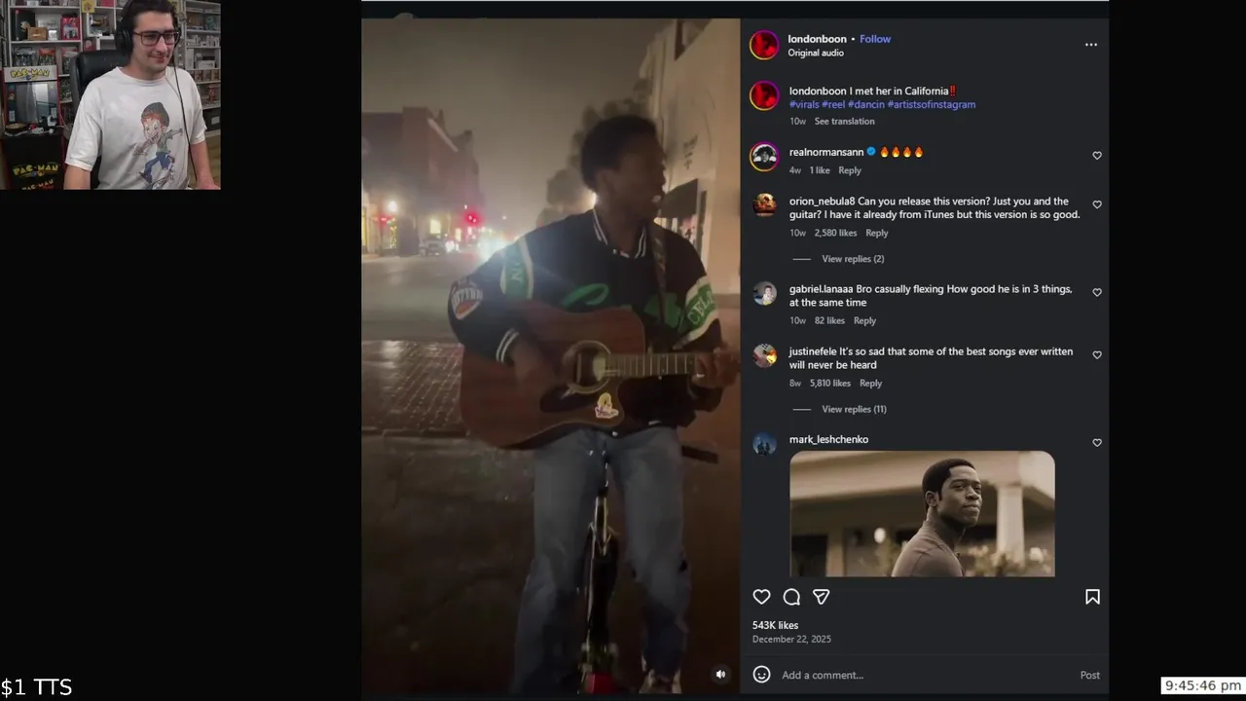Image resolution: width=1246 pixels, height=701 pixels.
Task: Reply to gabriel.lanaaa's comment
Action: click(864, 320)
